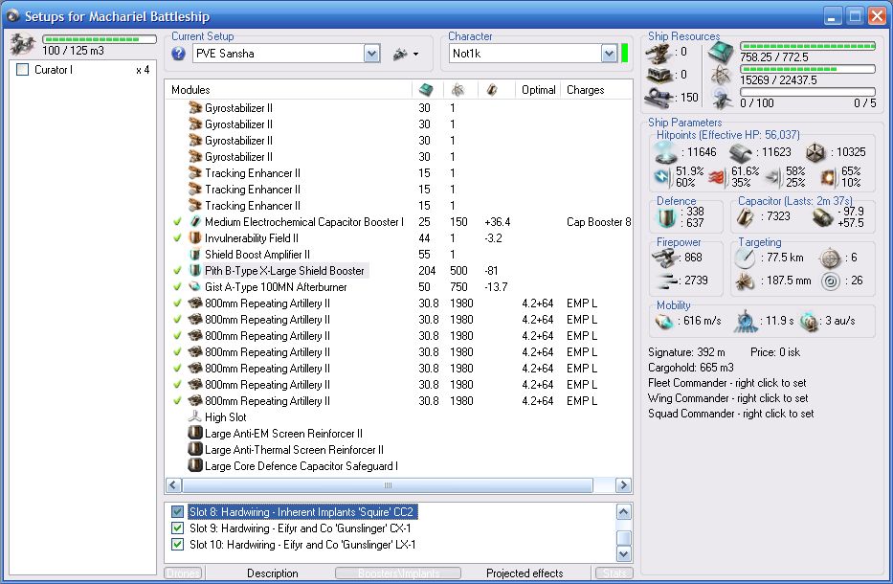This screenshot has height=584, width=893.
Task: Click the capacitor column header icon
Action: [492, 90]
